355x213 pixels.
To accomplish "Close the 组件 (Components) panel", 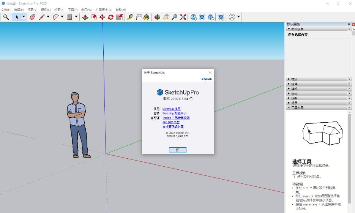I will 349,84.
